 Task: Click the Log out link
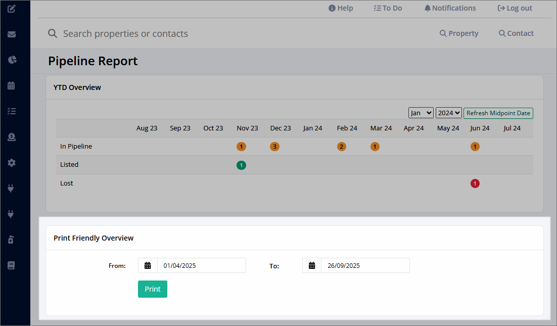(x=515, y=8)
